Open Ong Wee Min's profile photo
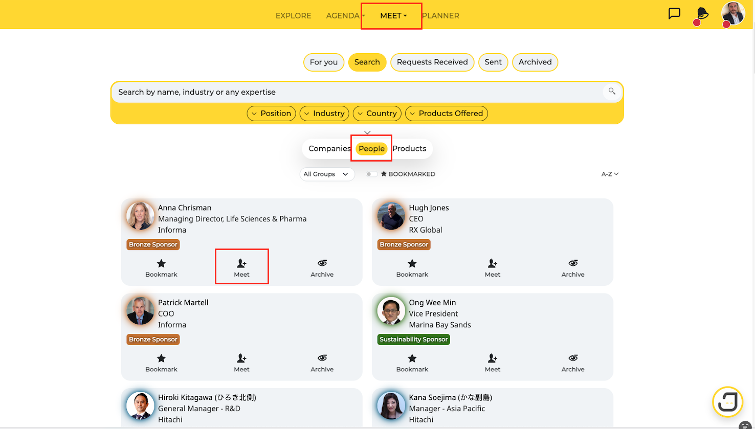755x429 pixels. tap(391, 311)
